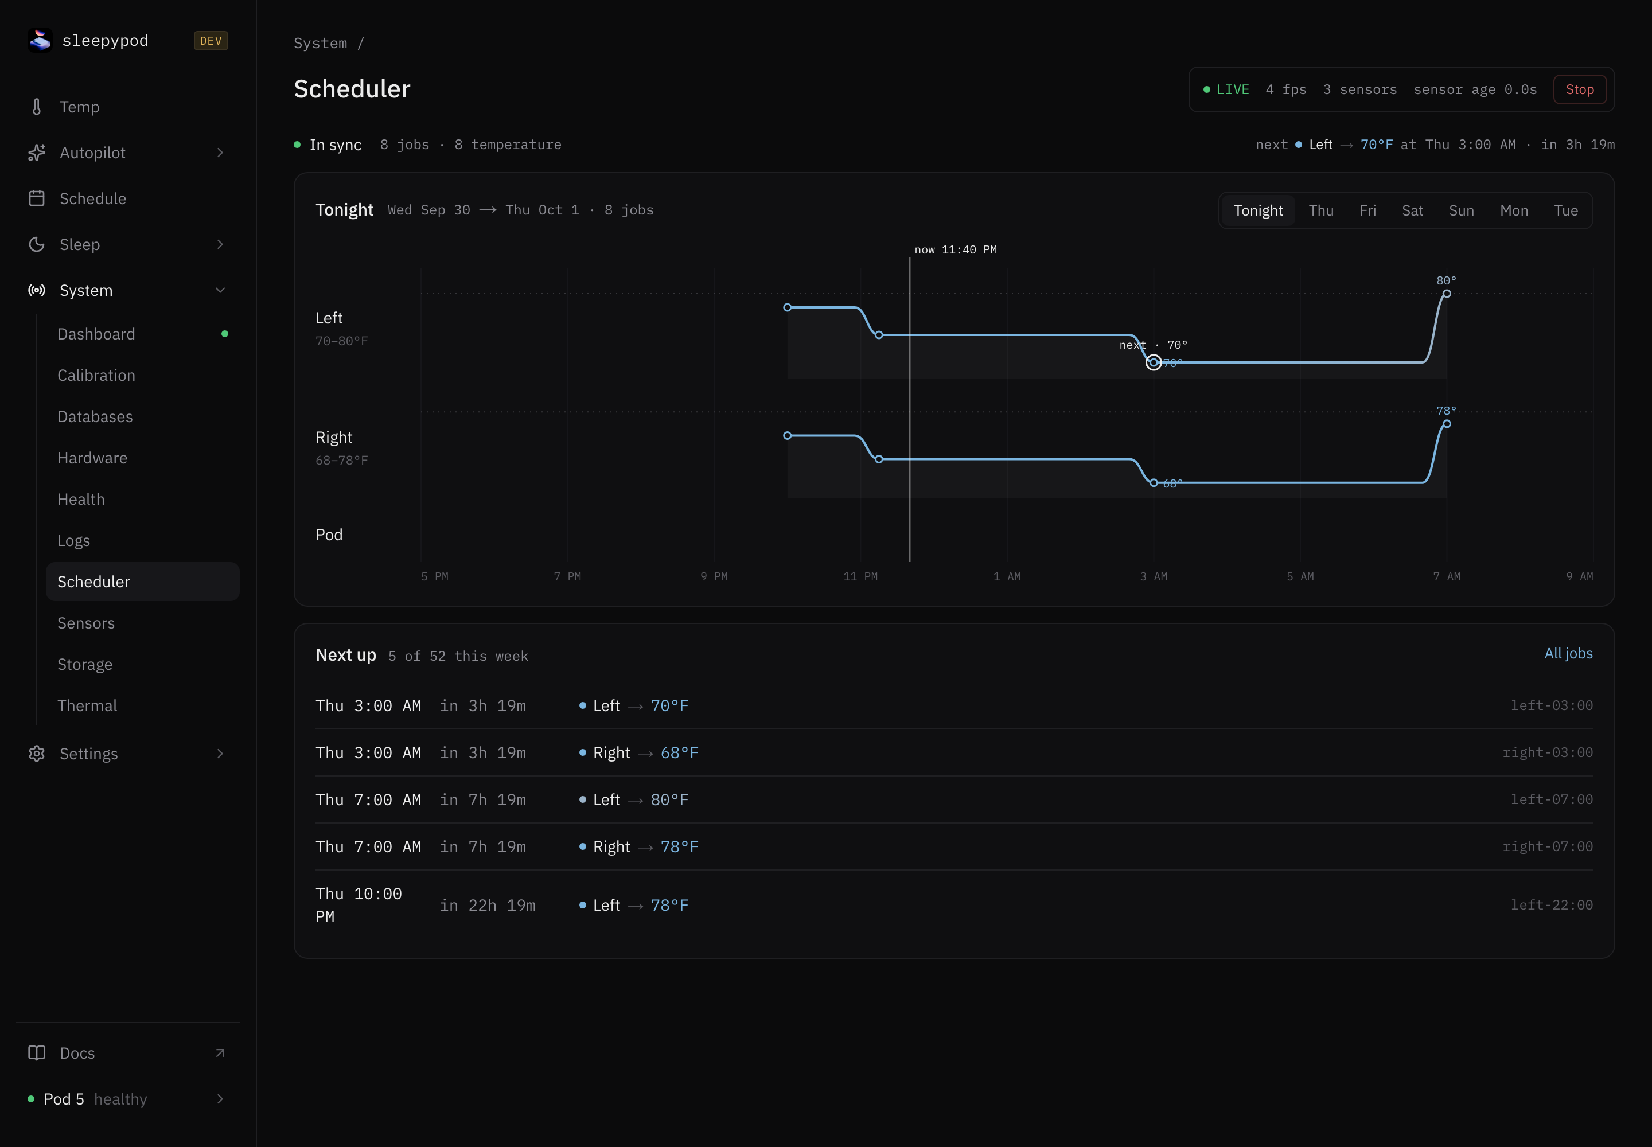Expand the Autopilot submenu chevron
The width and height of the screenshot is (1652, 1147).
[x=220, y=153]
